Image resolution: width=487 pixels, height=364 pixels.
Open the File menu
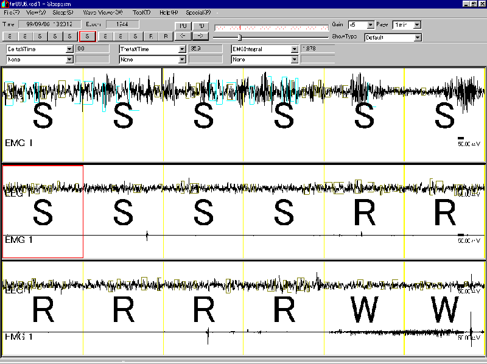tap(12, 12)
